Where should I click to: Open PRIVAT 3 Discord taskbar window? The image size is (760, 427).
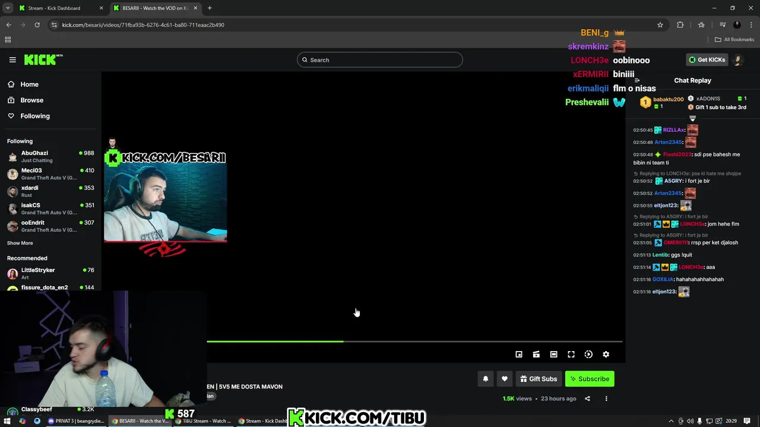tap(76, 421)
